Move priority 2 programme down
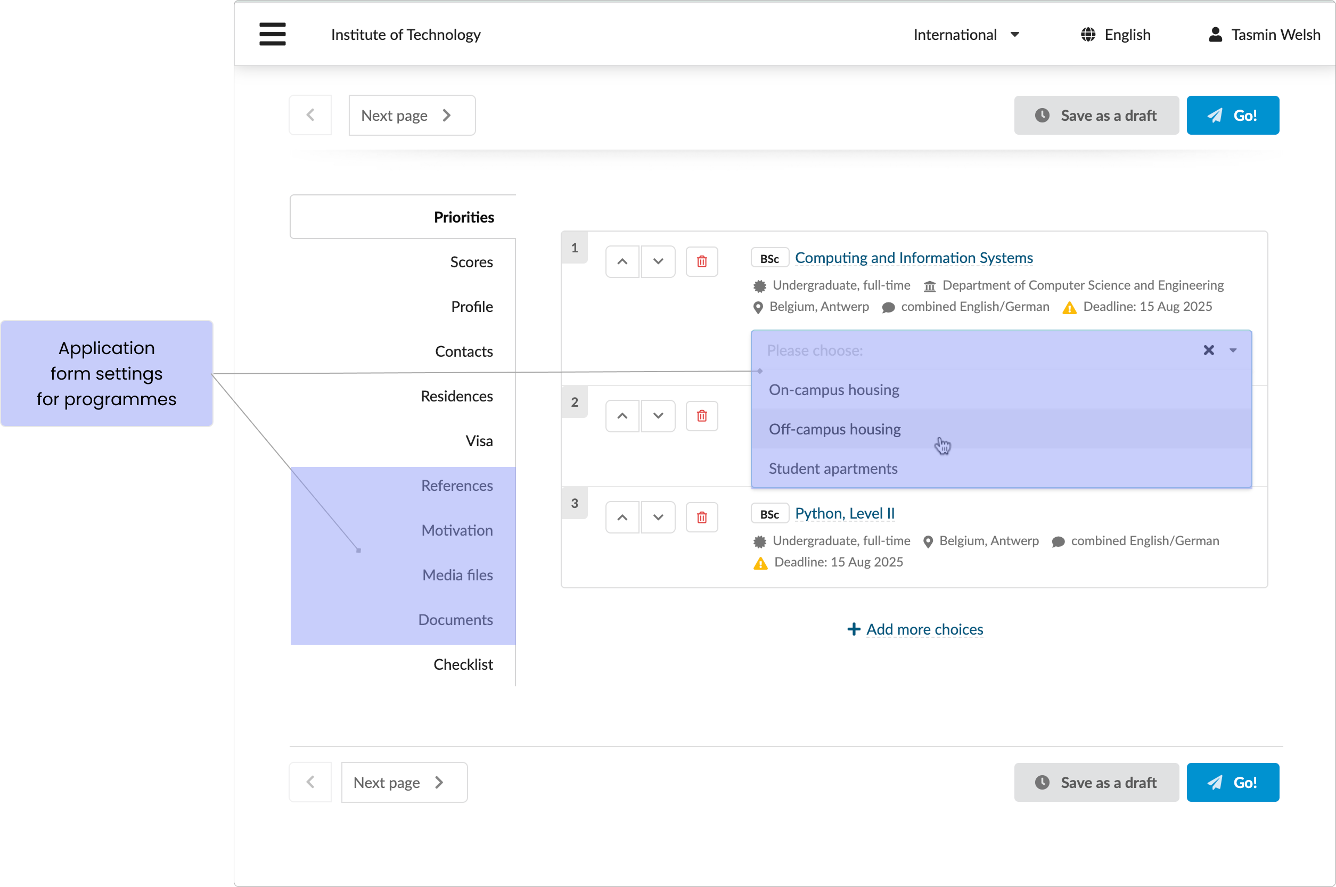 tap(658, 416)
